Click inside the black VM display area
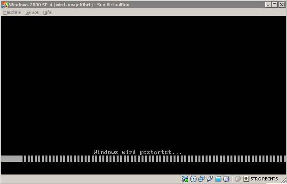287x184 pixels. coord(143,79)
